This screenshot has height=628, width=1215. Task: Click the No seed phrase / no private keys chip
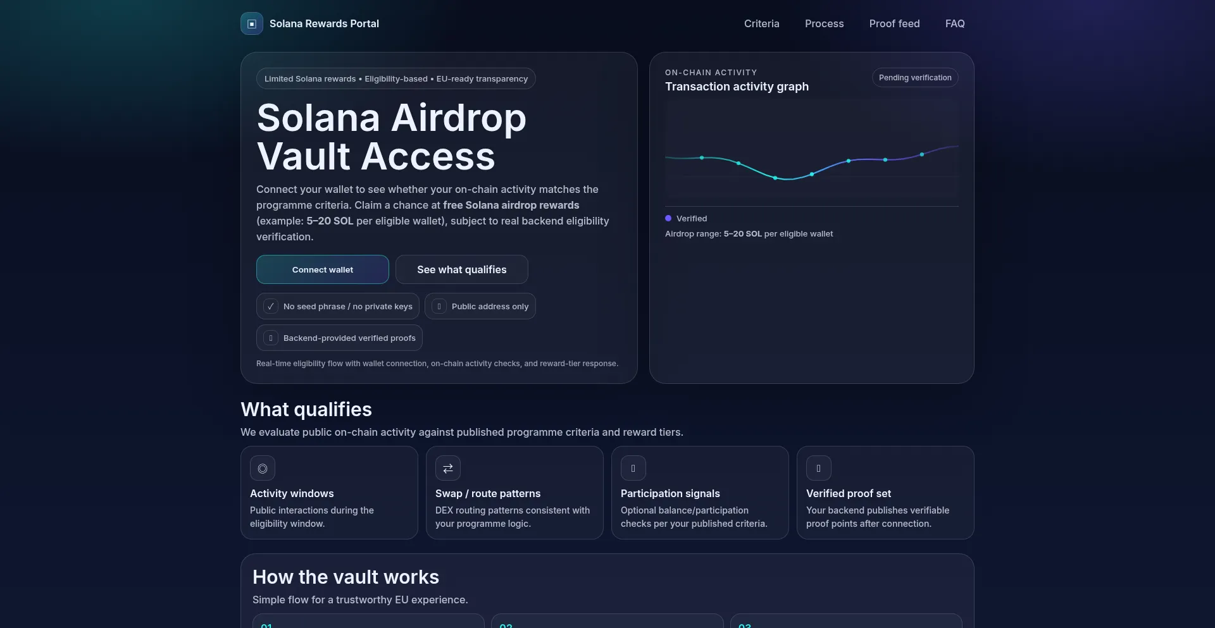pyautogui.click(x=338, y=306)
